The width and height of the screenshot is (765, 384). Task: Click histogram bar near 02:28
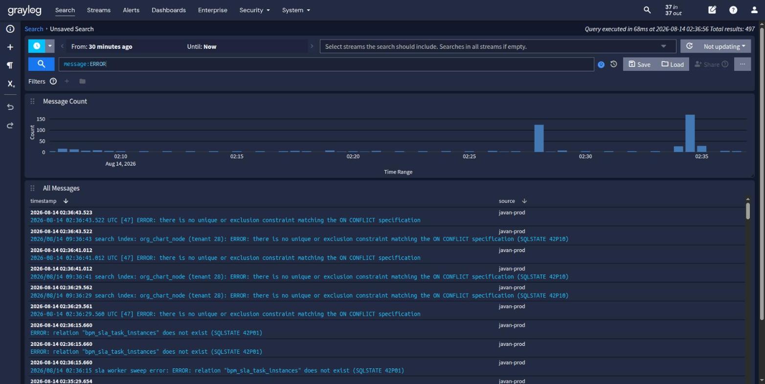[539, 138]
